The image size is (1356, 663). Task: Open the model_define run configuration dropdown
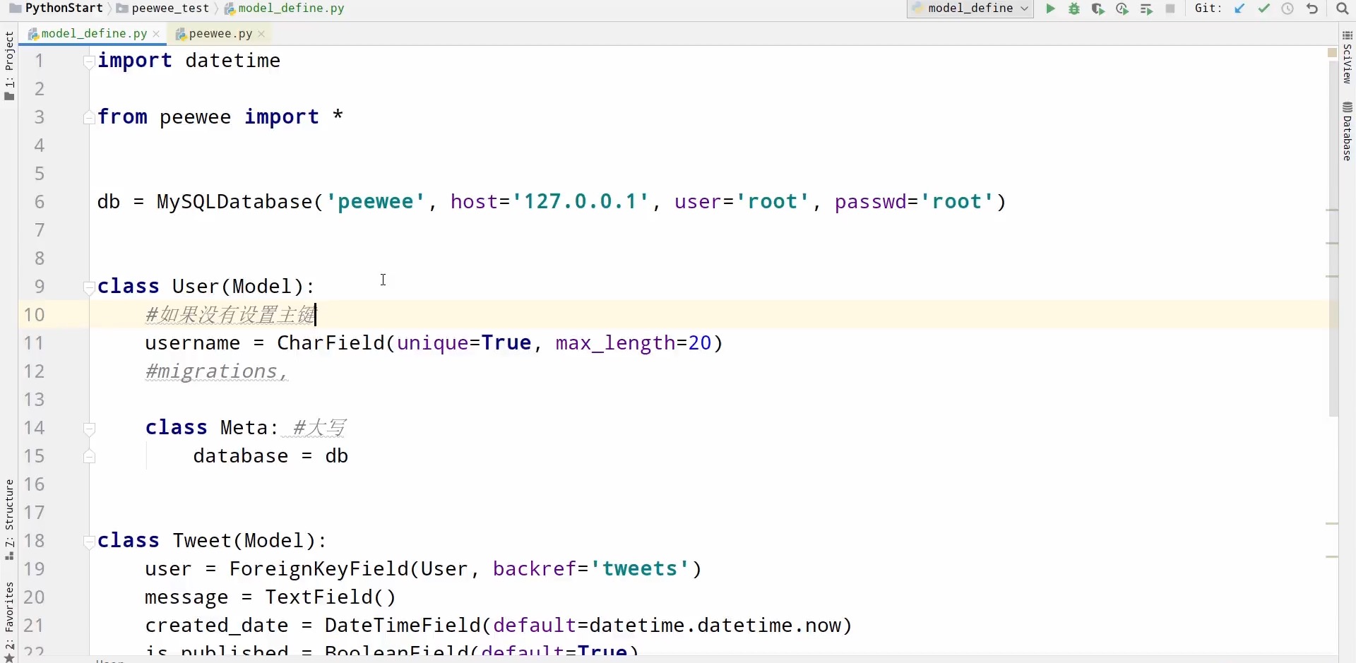click(x=970, y=8)
